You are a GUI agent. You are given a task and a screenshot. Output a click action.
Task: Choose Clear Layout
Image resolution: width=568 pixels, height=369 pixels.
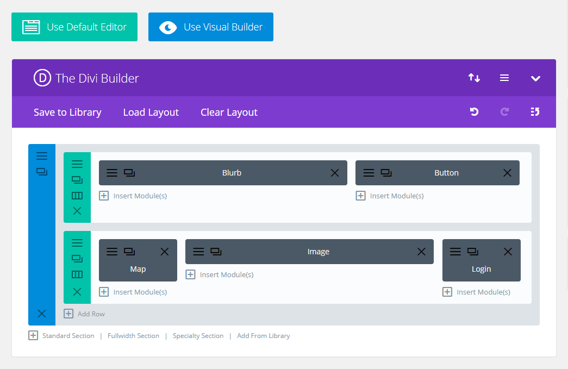[x=229, y=112]
